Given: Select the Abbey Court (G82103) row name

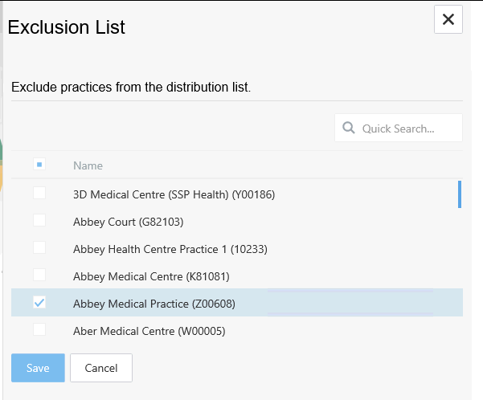Looking at the screenshot, I should point(122,222).
